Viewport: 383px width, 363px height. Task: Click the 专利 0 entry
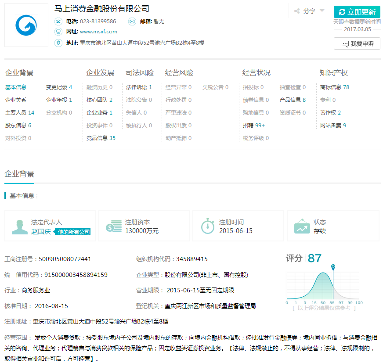tap(328, 100)
